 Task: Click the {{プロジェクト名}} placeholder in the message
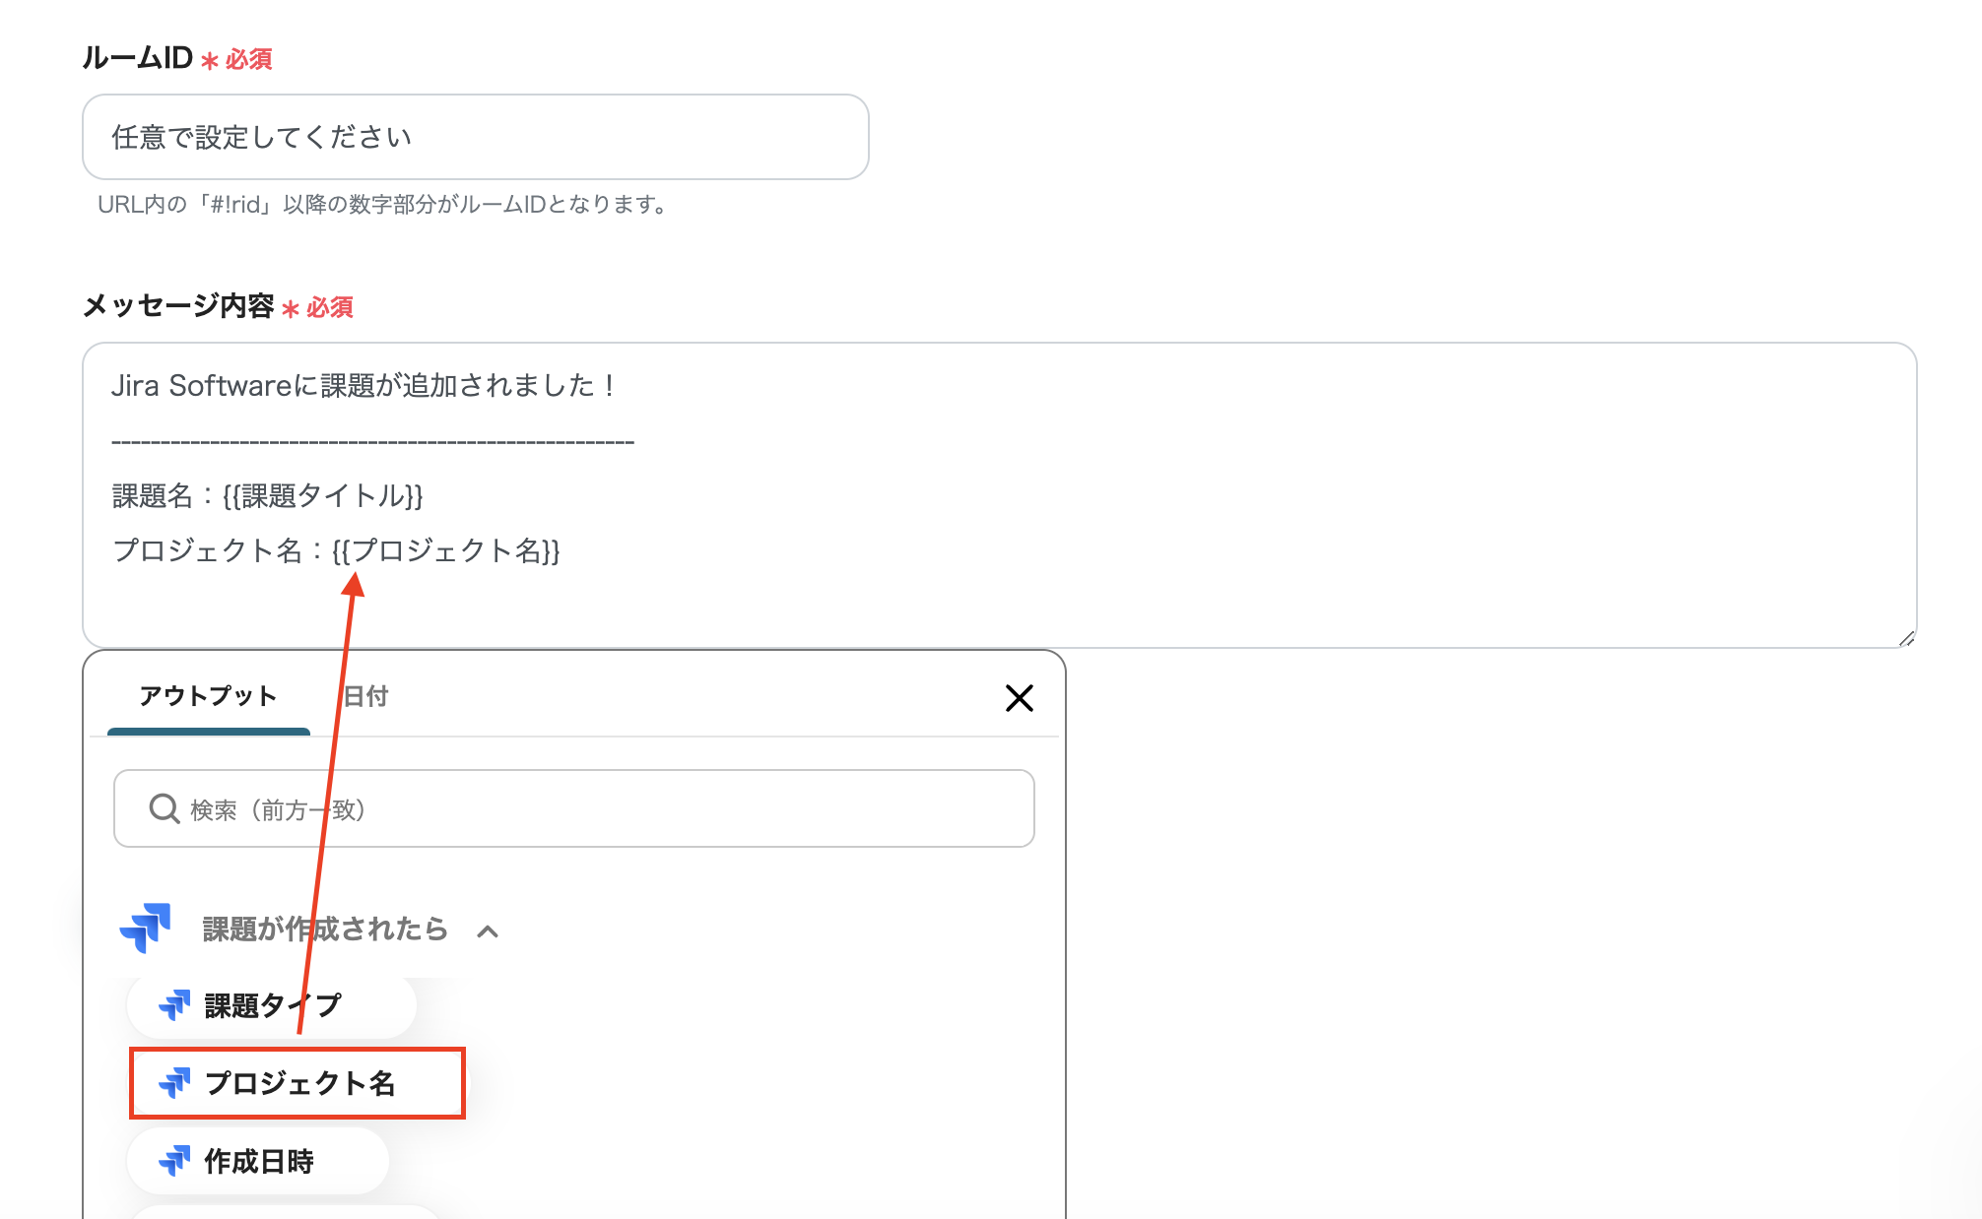point(447,552)
